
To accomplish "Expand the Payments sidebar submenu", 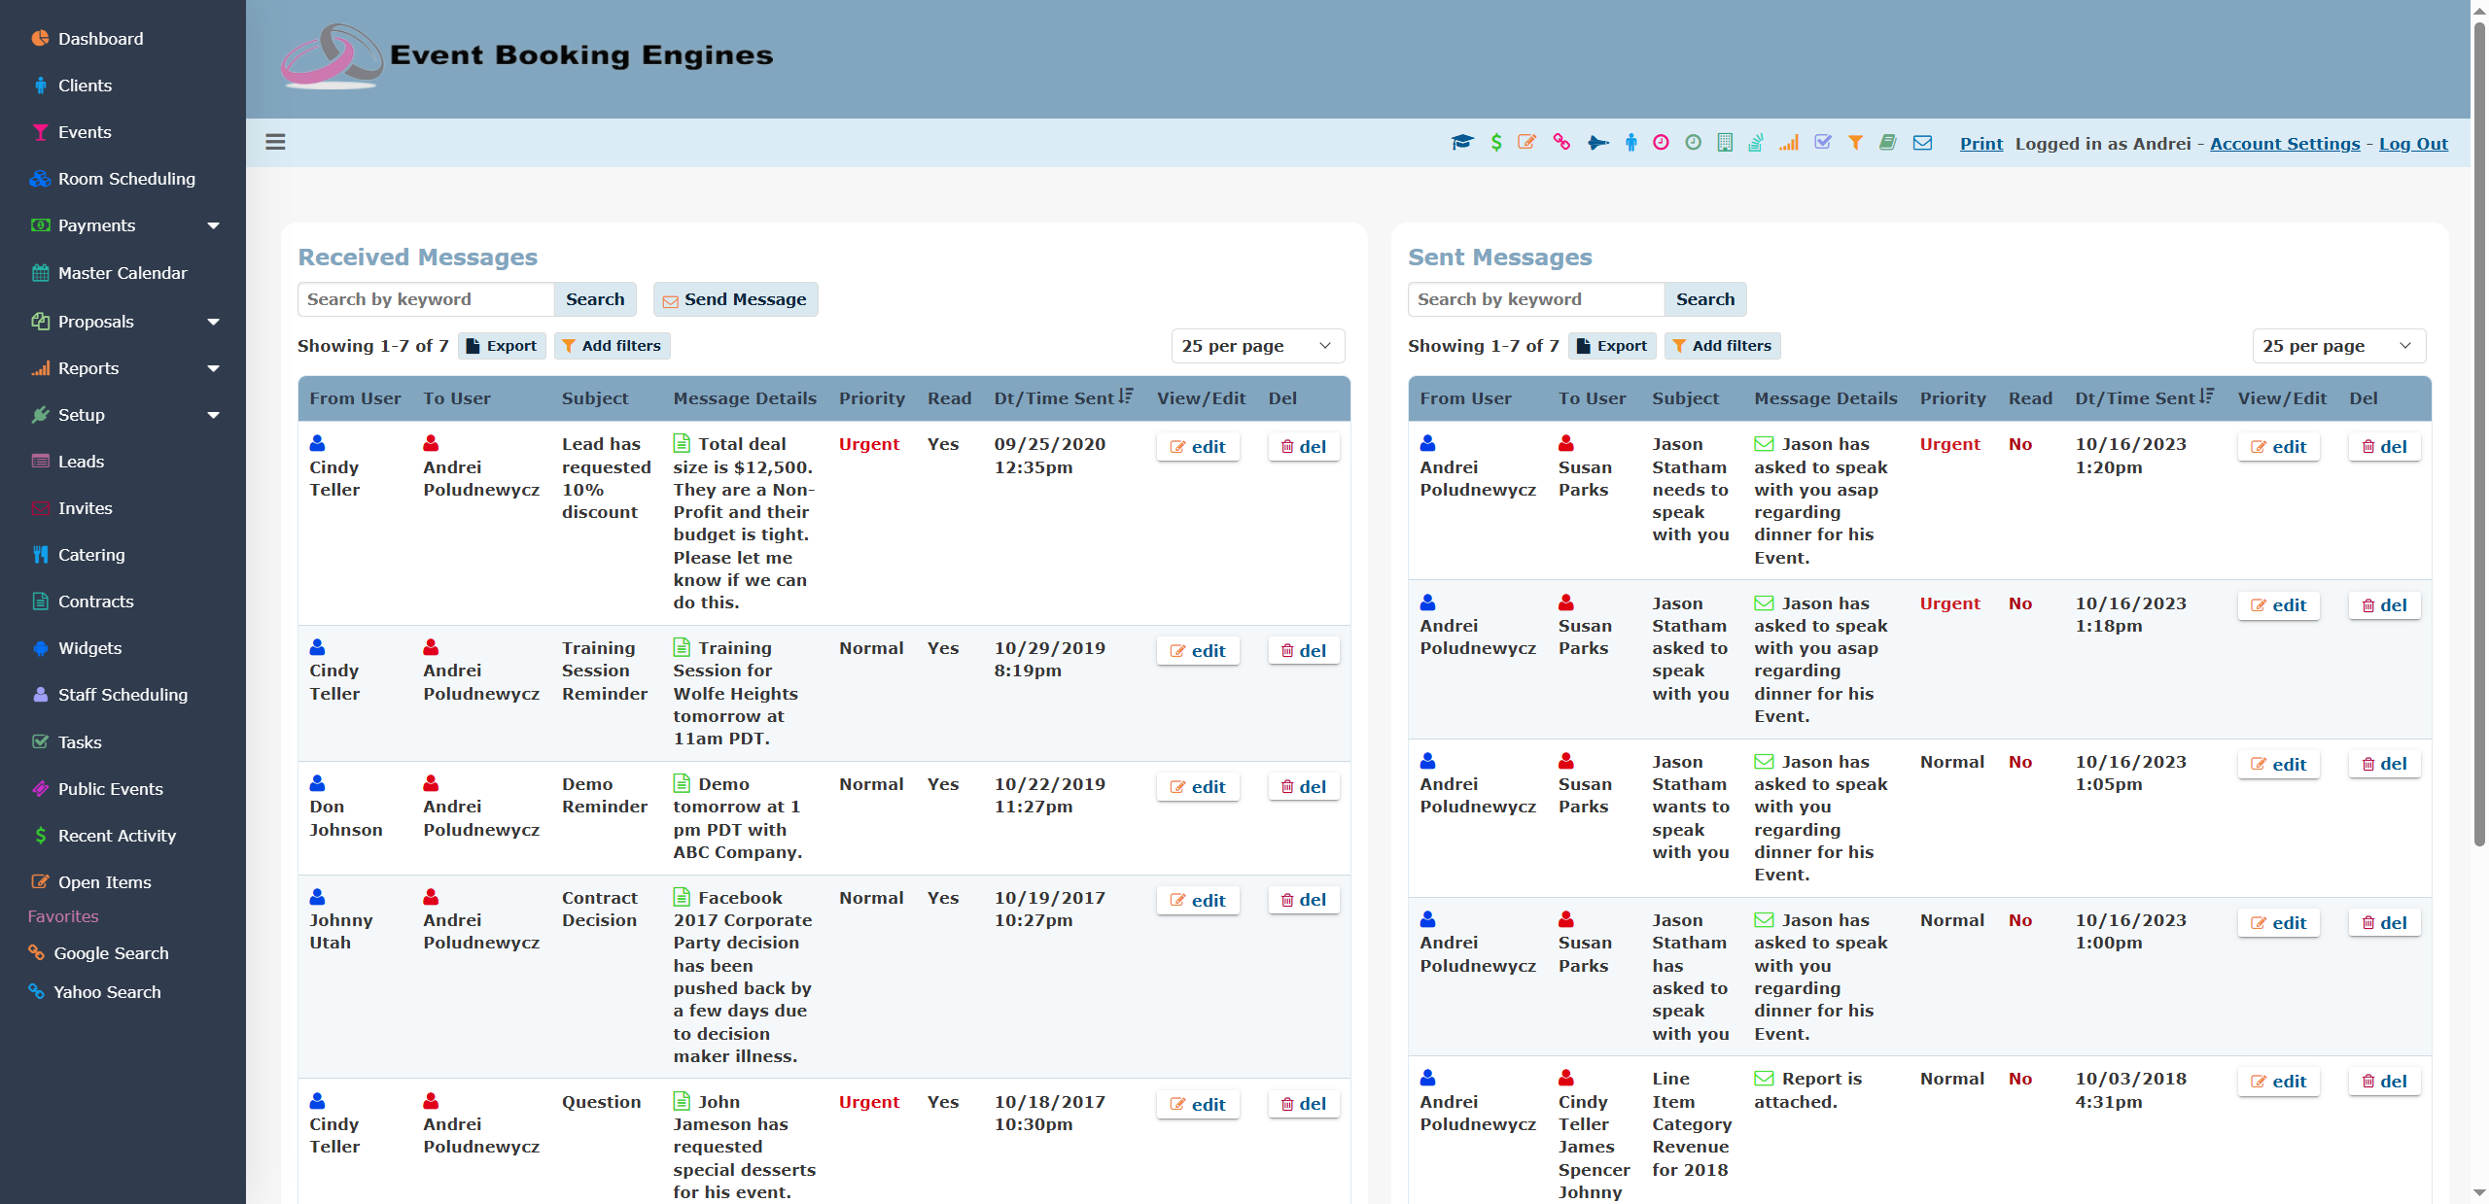I will pyautogui.click(x=213, y=225).
